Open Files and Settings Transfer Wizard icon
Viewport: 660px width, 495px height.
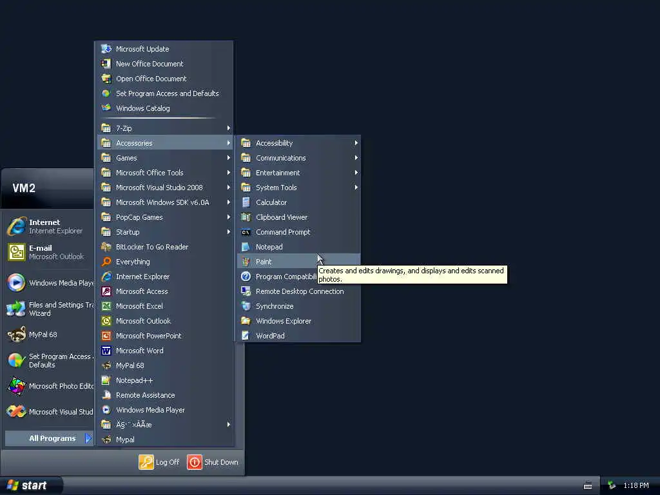click(x=16, y=309)
